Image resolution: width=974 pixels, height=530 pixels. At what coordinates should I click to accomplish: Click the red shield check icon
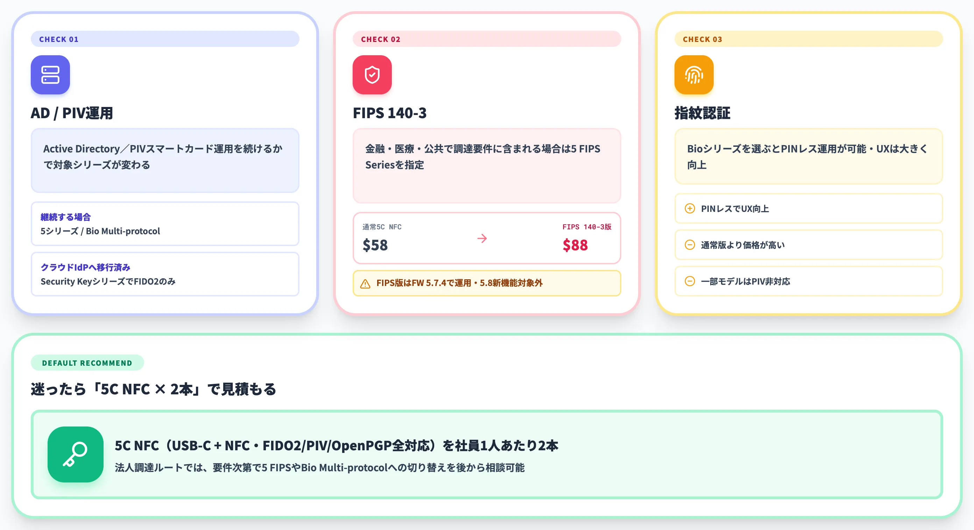372,75
